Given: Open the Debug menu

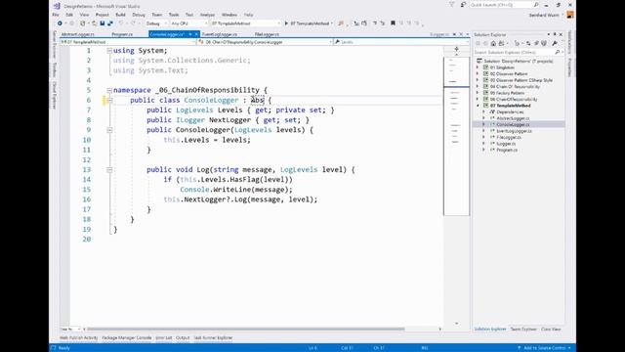Looking at the screenshot, I should pos(139,15).
